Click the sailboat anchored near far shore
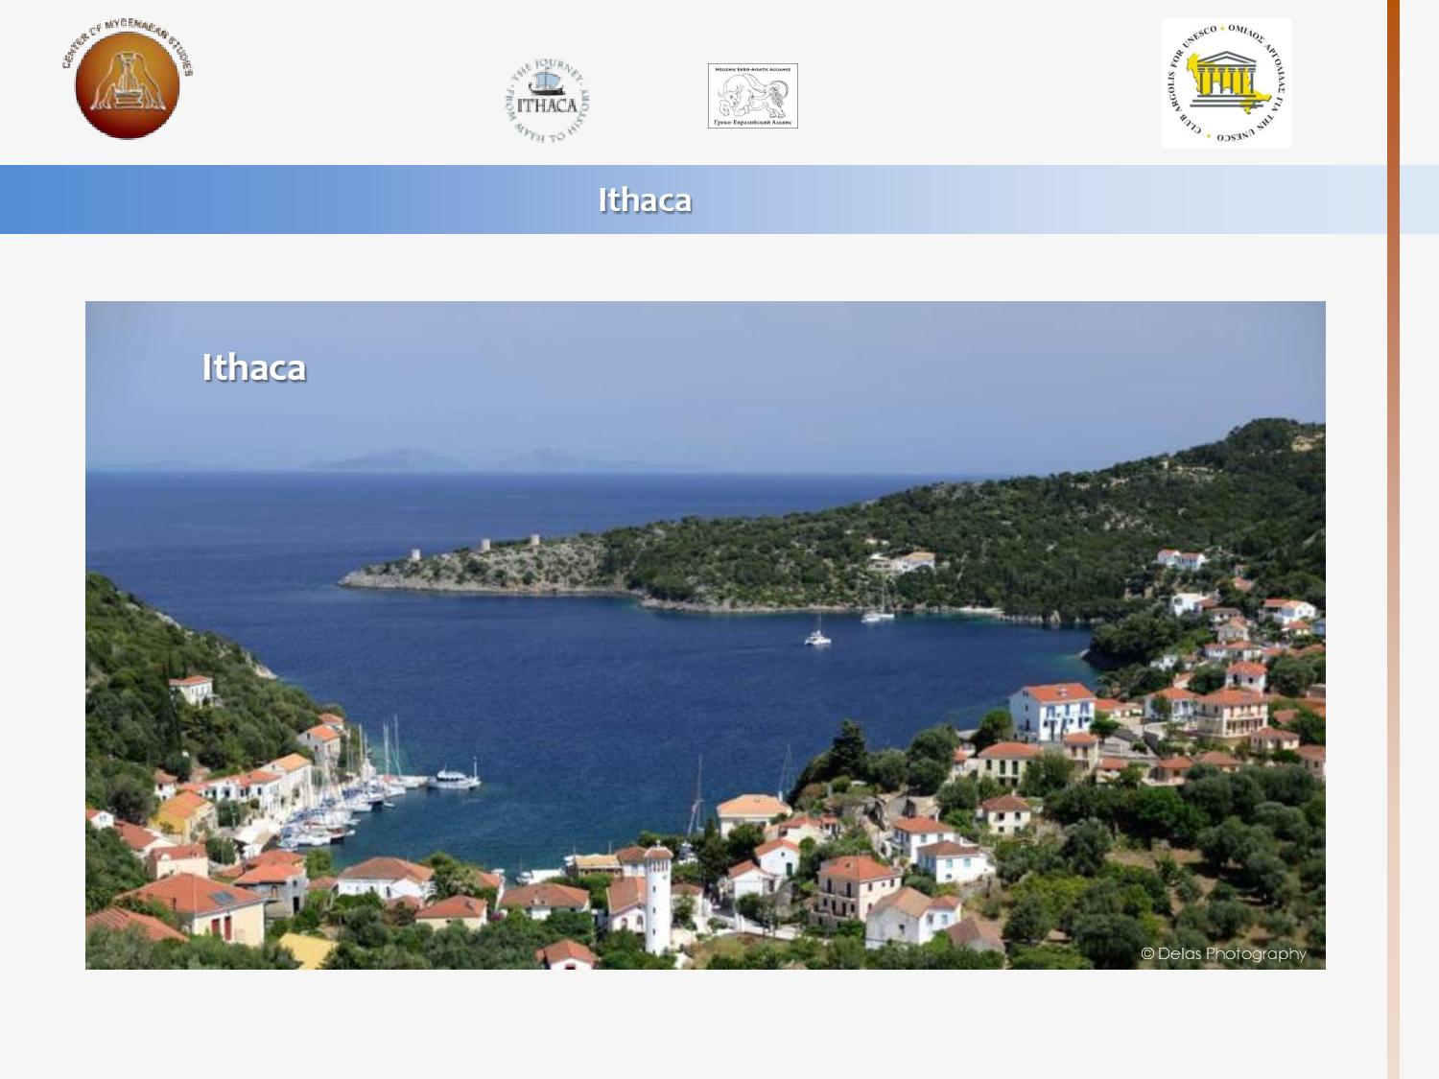The width and height of the screenshot is (1439, 1079). pos(878,612)
